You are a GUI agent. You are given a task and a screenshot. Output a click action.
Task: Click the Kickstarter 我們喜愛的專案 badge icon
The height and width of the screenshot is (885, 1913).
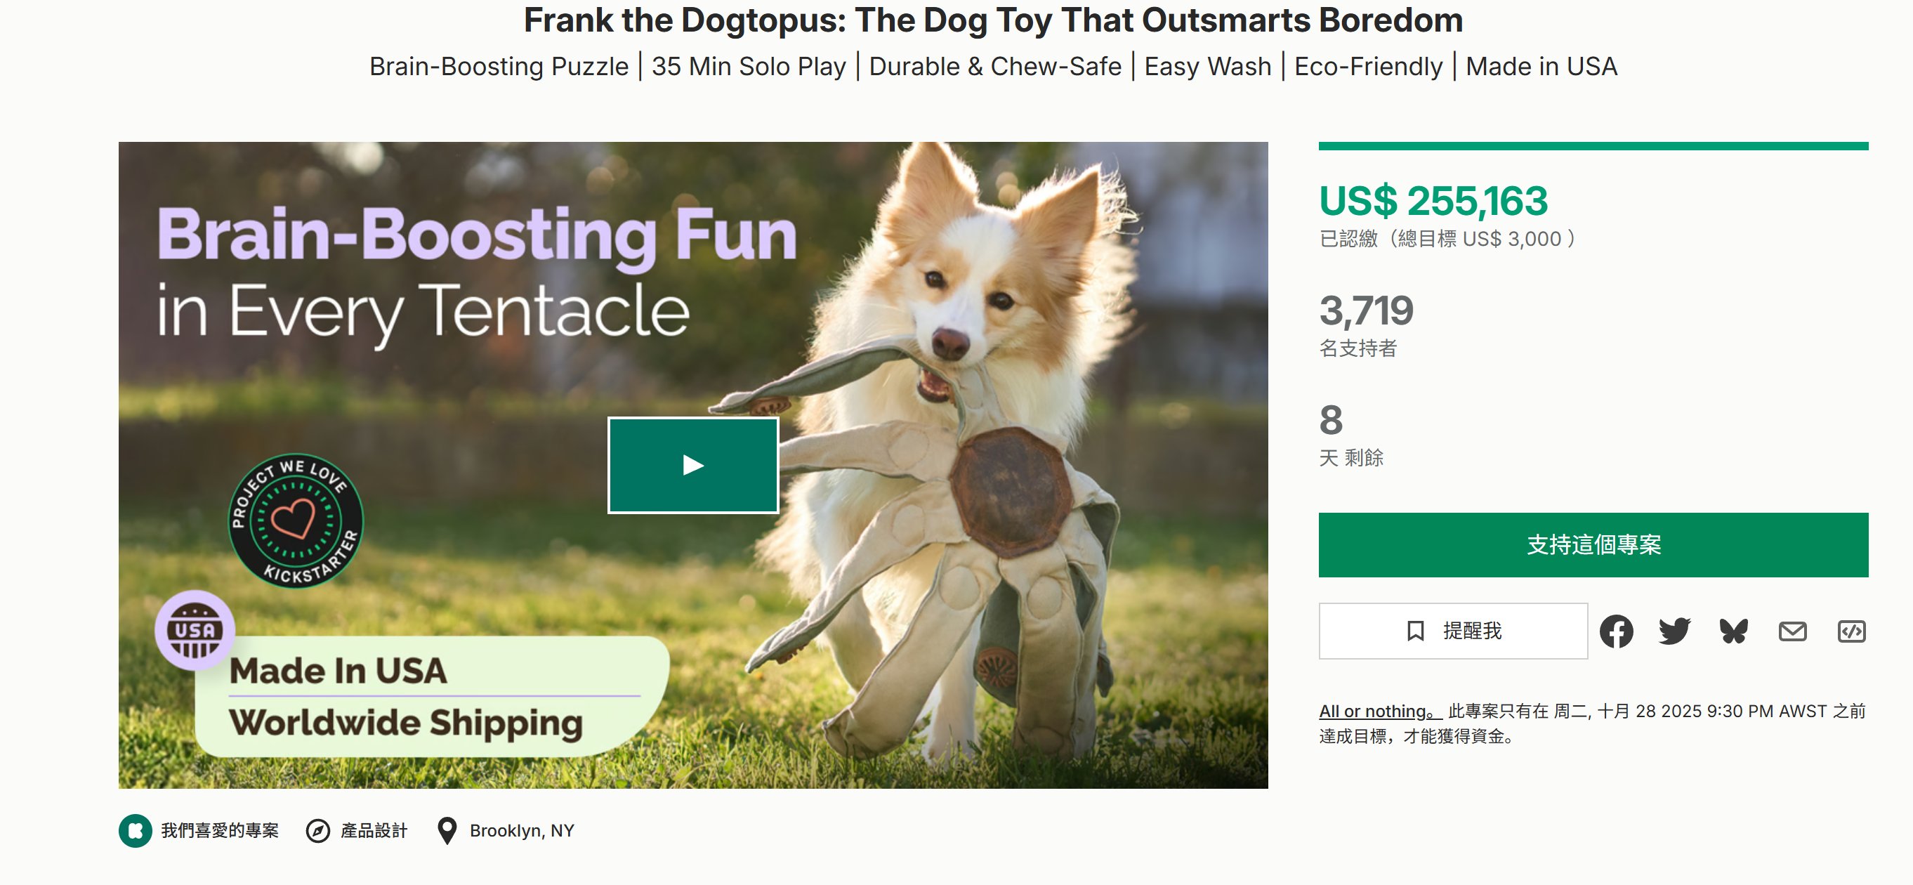click(x=135, y=830)
